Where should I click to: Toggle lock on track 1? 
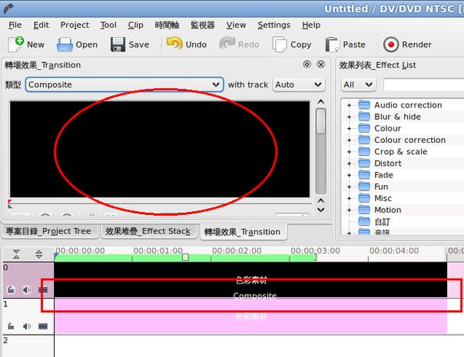click(x=11, y=326)
